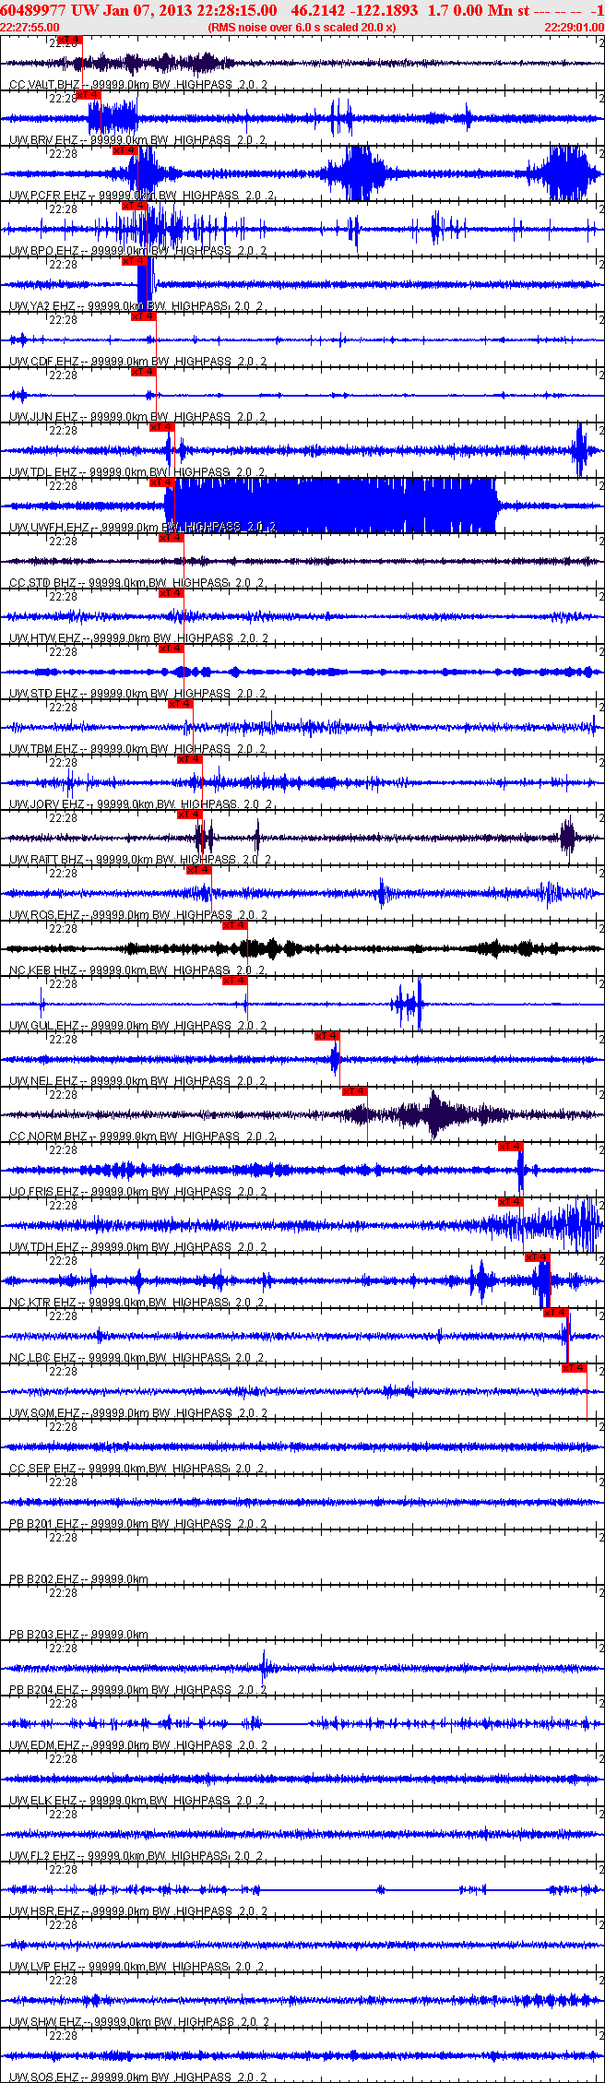Select the red pick marker on UW.YA2 trace

click(134, 261)
